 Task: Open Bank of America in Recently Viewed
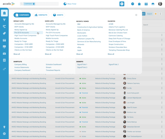pyautogui.click(x=83, y=30)
